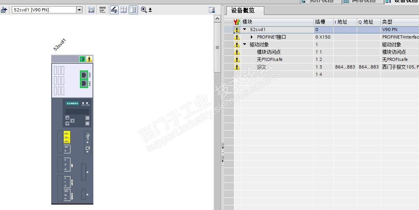The width and height of the screenshot is (419, 210).
Task: Click the window-with-lock icon at toolbar right
Action: click(212, 10)
